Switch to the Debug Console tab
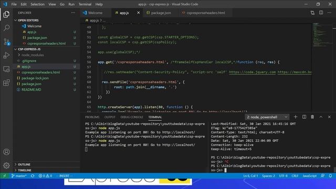This screenshot has height=189, width=336. tap(132, 117)
